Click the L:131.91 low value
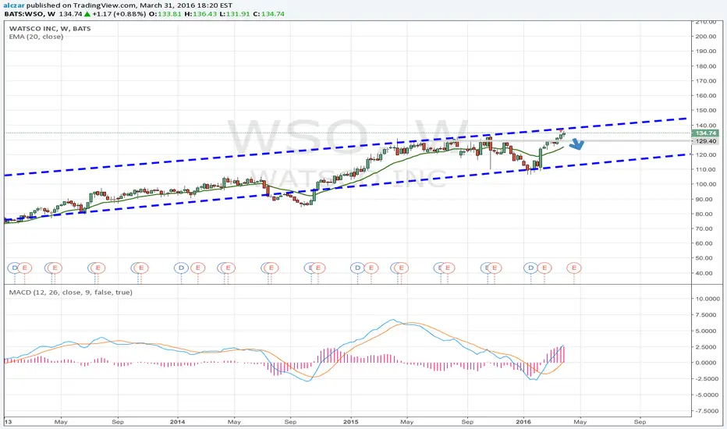 click(235, 14)
